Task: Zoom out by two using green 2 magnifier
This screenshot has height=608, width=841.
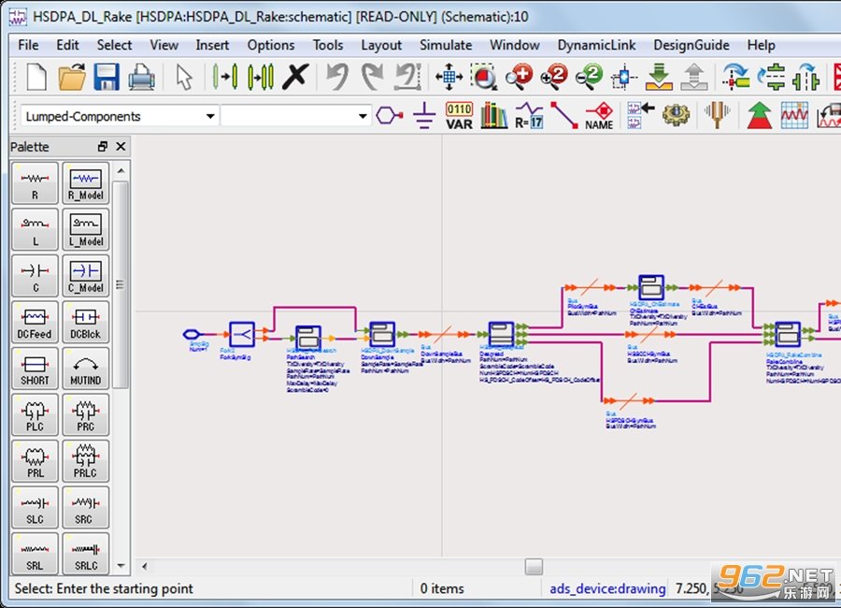Action: (x=589, y=77)
